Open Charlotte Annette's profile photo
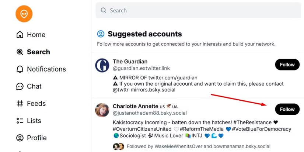 point(102,110)
